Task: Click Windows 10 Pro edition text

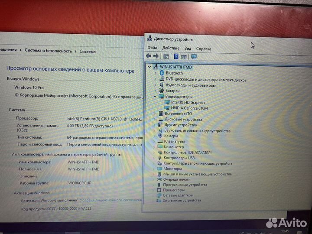Action: [x=29, y=88]
